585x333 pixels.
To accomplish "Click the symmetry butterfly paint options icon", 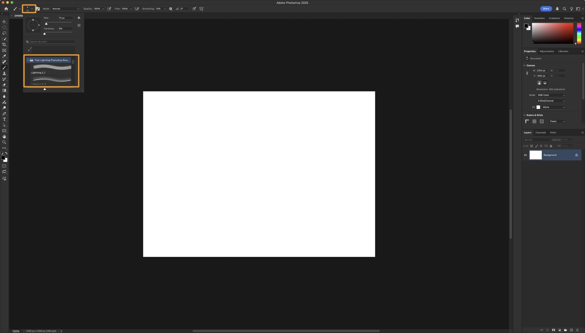I will point(201,9).
